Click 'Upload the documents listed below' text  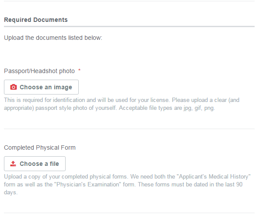53,38
